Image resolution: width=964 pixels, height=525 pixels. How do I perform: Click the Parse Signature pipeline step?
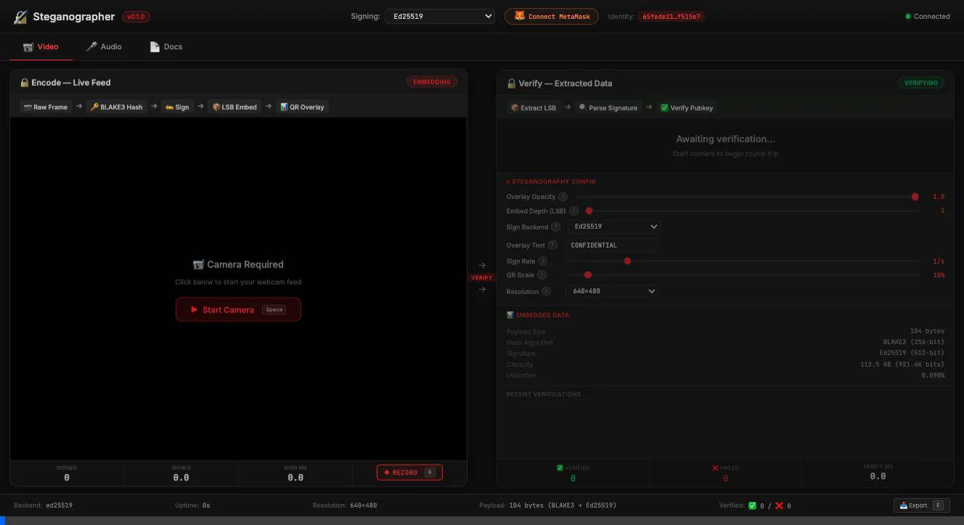608,107
